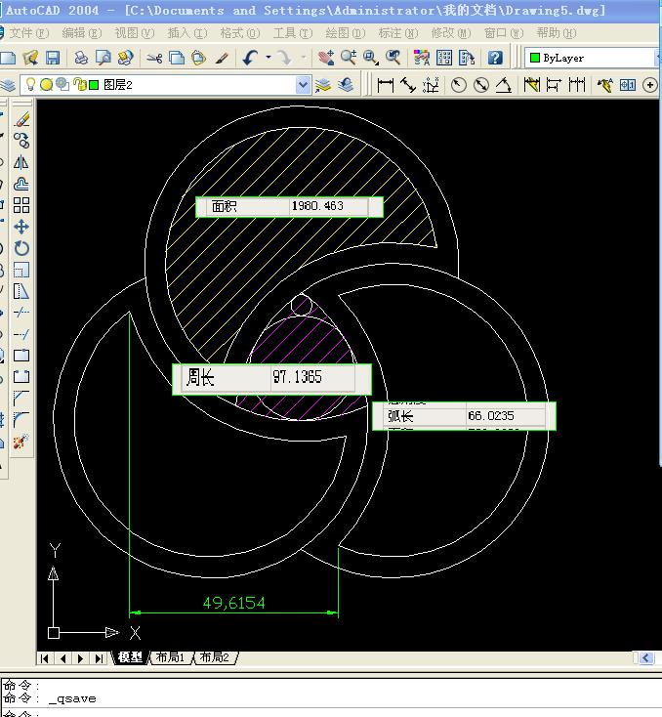The width and height of the screenshot is (662, 717).
Task: Open the 文件(F) menu
Action: (29, 33)
